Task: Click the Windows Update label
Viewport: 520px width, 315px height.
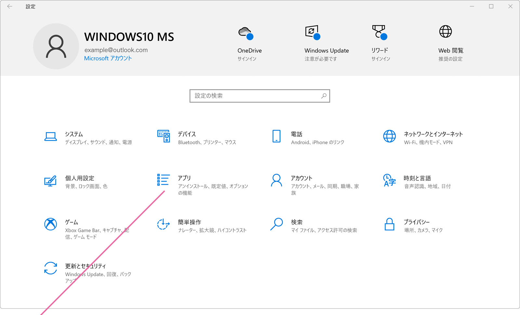Action: pos(327,50)
